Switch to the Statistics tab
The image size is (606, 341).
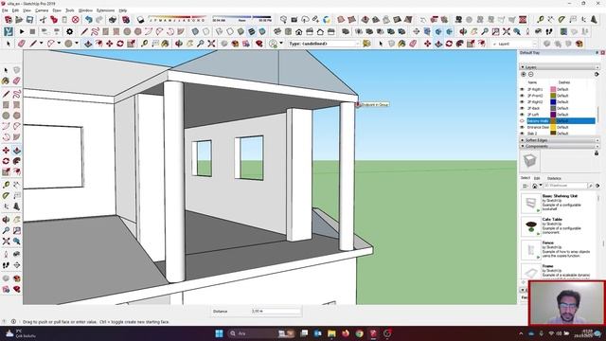click(x=554, y=178)
